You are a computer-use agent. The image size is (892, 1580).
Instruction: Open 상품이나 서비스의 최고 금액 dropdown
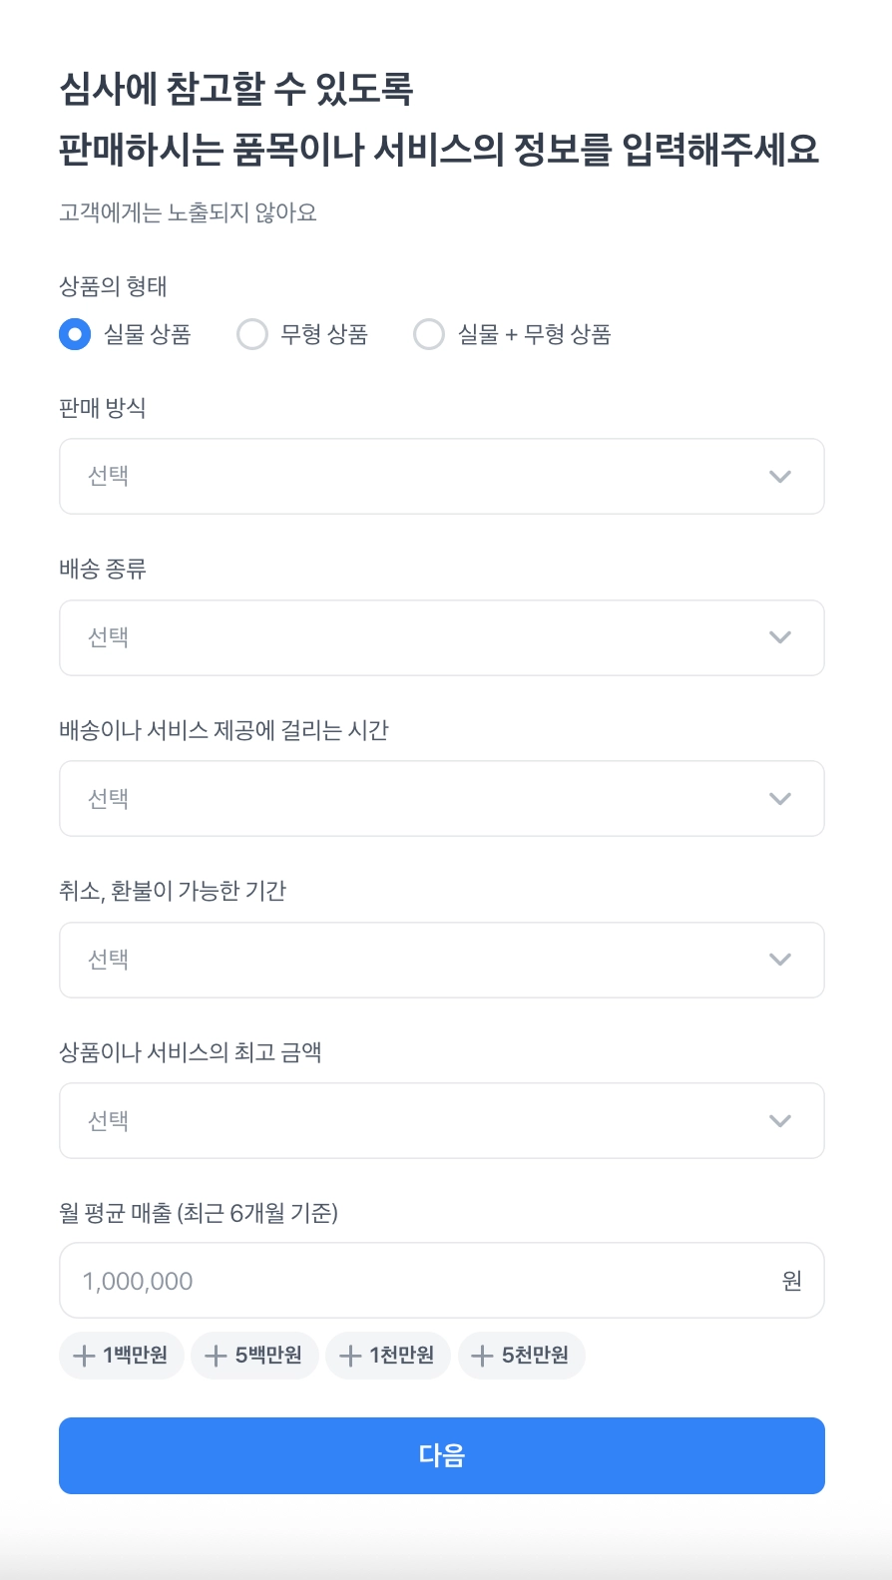pos(441,1121)
